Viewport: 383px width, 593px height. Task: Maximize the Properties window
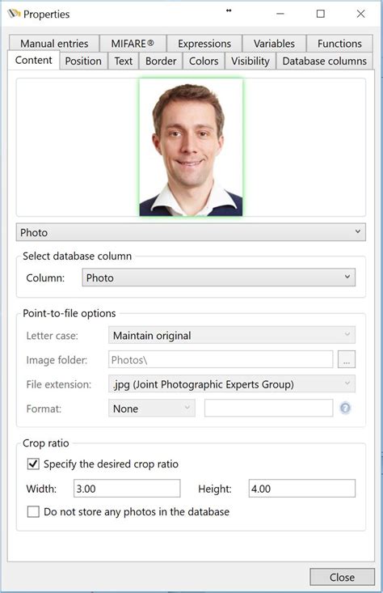pos(320,14)
